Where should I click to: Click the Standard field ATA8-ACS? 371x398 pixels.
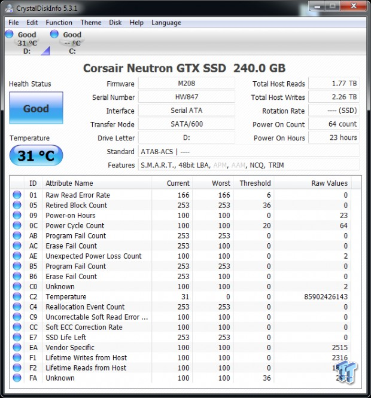coord(249,151)
